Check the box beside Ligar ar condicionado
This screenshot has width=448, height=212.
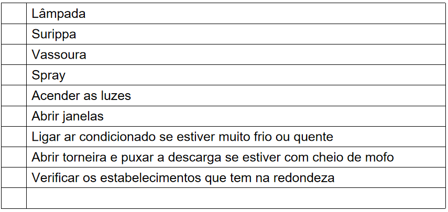click(x=14, y=137)
